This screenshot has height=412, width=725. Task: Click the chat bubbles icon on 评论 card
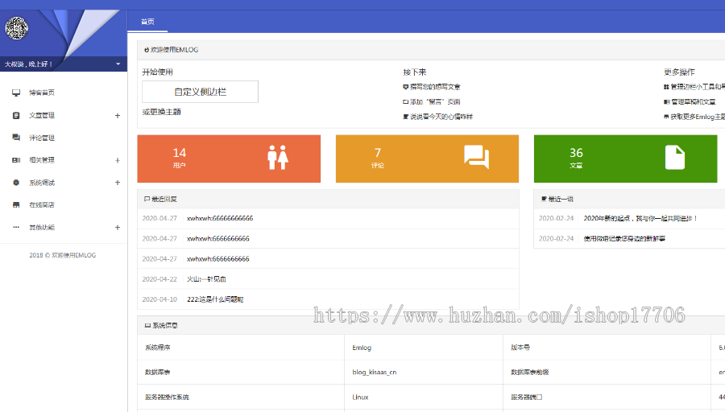(x=477, y=157)
